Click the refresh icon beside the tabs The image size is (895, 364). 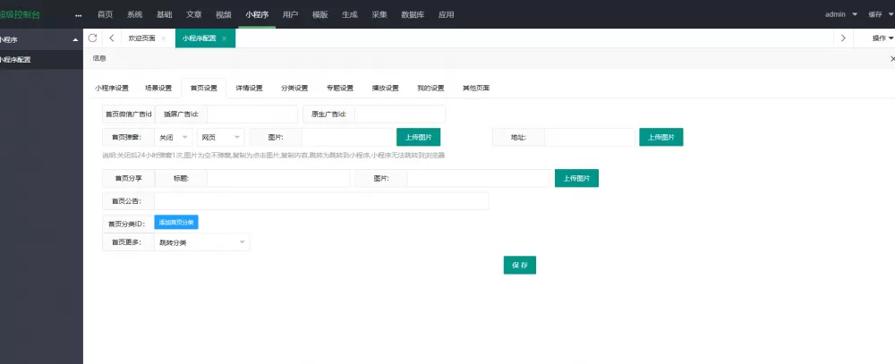pos(92,38)
